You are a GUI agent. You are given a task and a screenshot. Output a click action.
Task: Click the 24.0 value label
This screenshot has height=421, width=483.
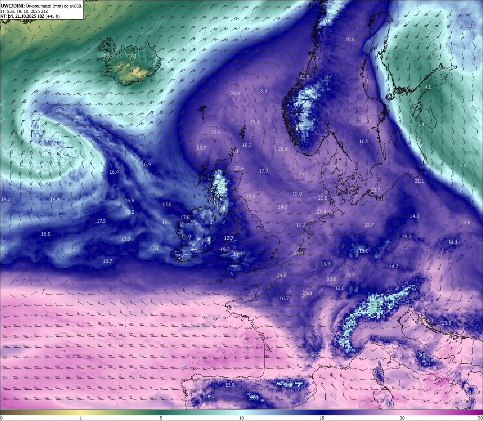click(235, 93)
